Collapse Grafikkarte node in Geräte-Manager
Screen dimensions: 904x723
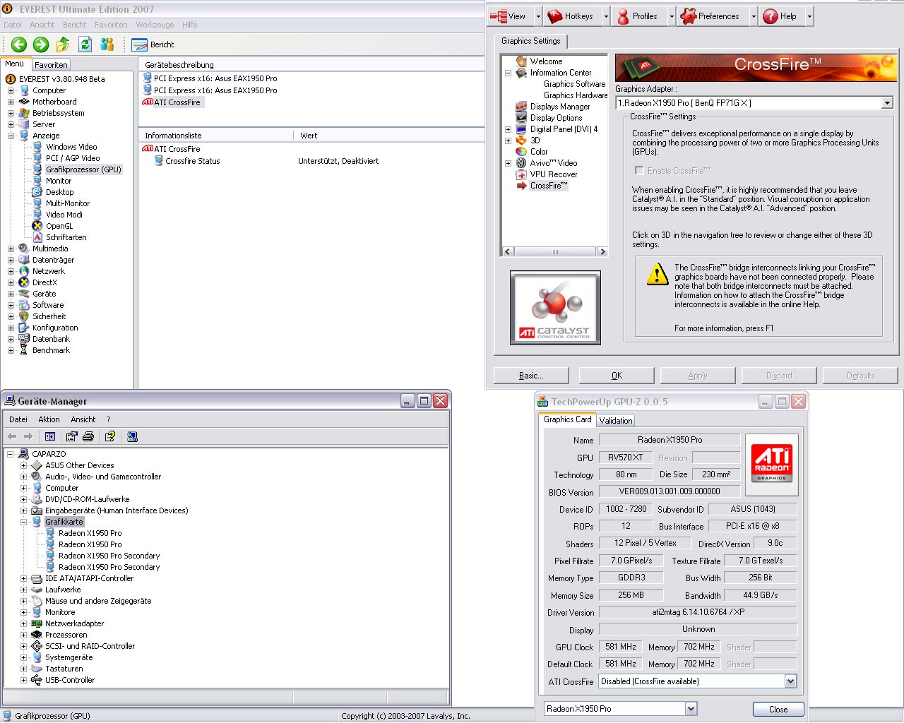tap(23, 522)
